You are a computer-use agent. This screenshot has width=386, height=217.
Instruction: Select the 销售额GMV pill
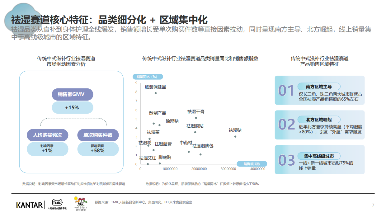point(73,94)
